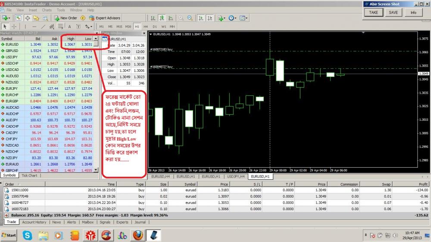Select order 160072183 row
Image resolution: width=431 pixels, height=242 pixels.
click(216, 209)
